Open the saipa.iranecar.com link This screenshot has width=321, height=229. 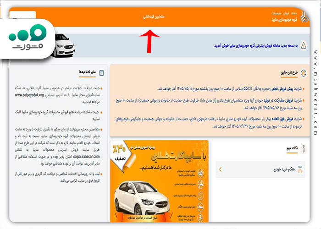pyautogui.click(x=86, y=157)
